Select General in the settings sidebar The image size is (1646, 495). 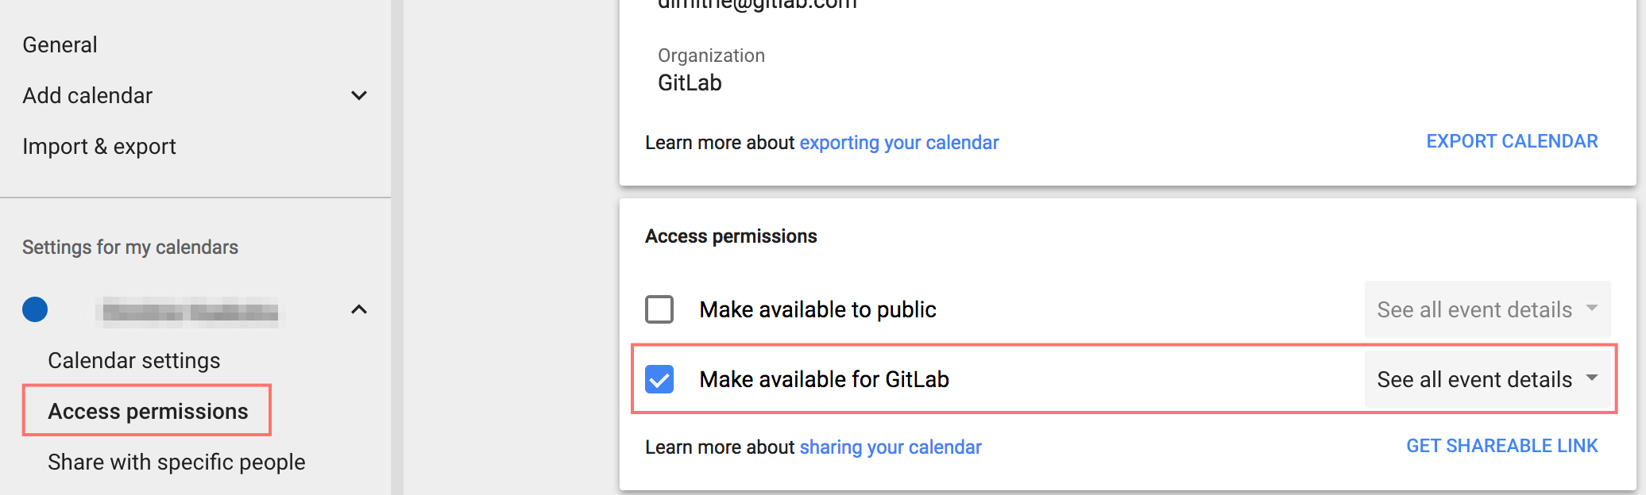(60, 44)
